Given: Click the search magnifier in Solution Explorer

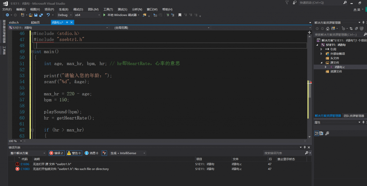Looking at the screenshot, I should 365,35.
